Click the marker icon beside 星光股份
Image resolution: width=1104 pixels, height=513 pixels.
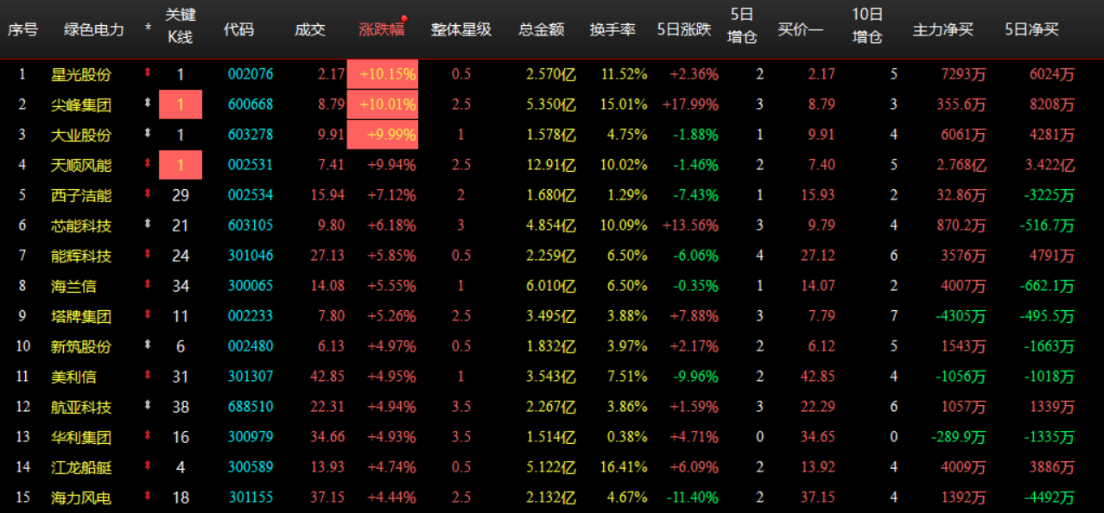(x=148, y=73)
